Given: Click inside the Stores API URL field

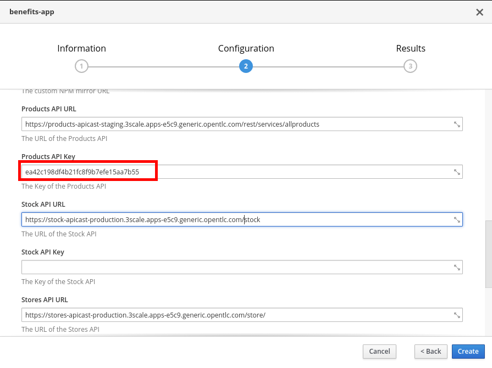Looking at the screenshot, I should coord(236,315).
